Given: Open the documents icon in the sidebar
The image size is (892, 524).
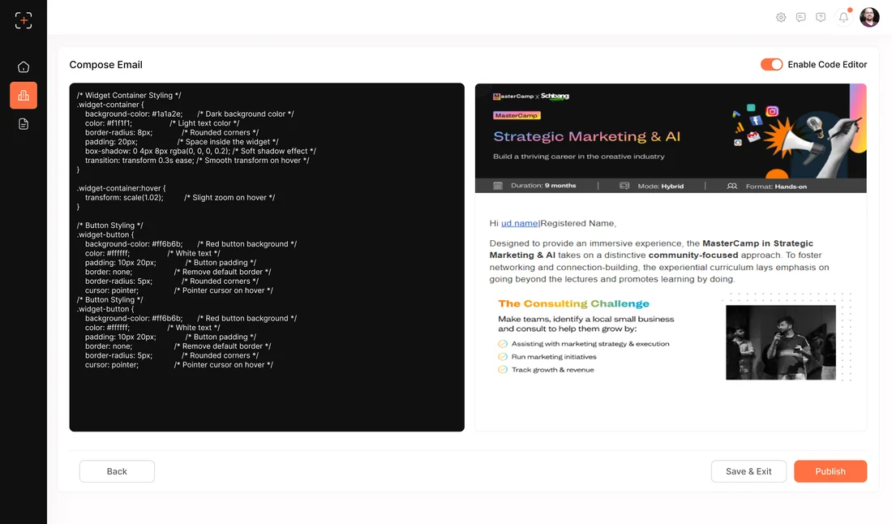Looking at the screenshot, I should [24, 124].
